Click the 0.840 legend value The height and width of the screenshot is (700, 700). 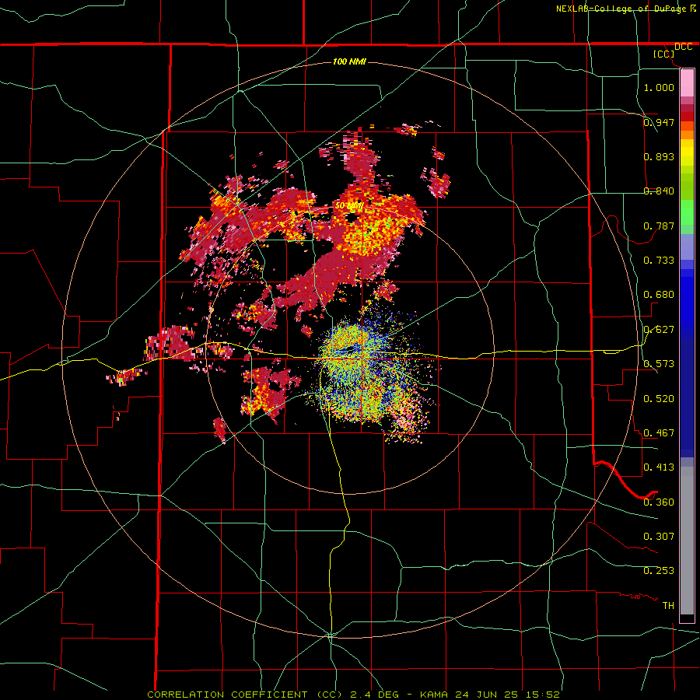(659, 191)
